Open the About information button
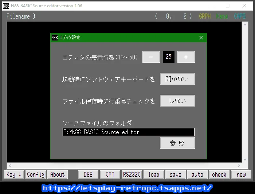255x194 pixels. (57, 175)
